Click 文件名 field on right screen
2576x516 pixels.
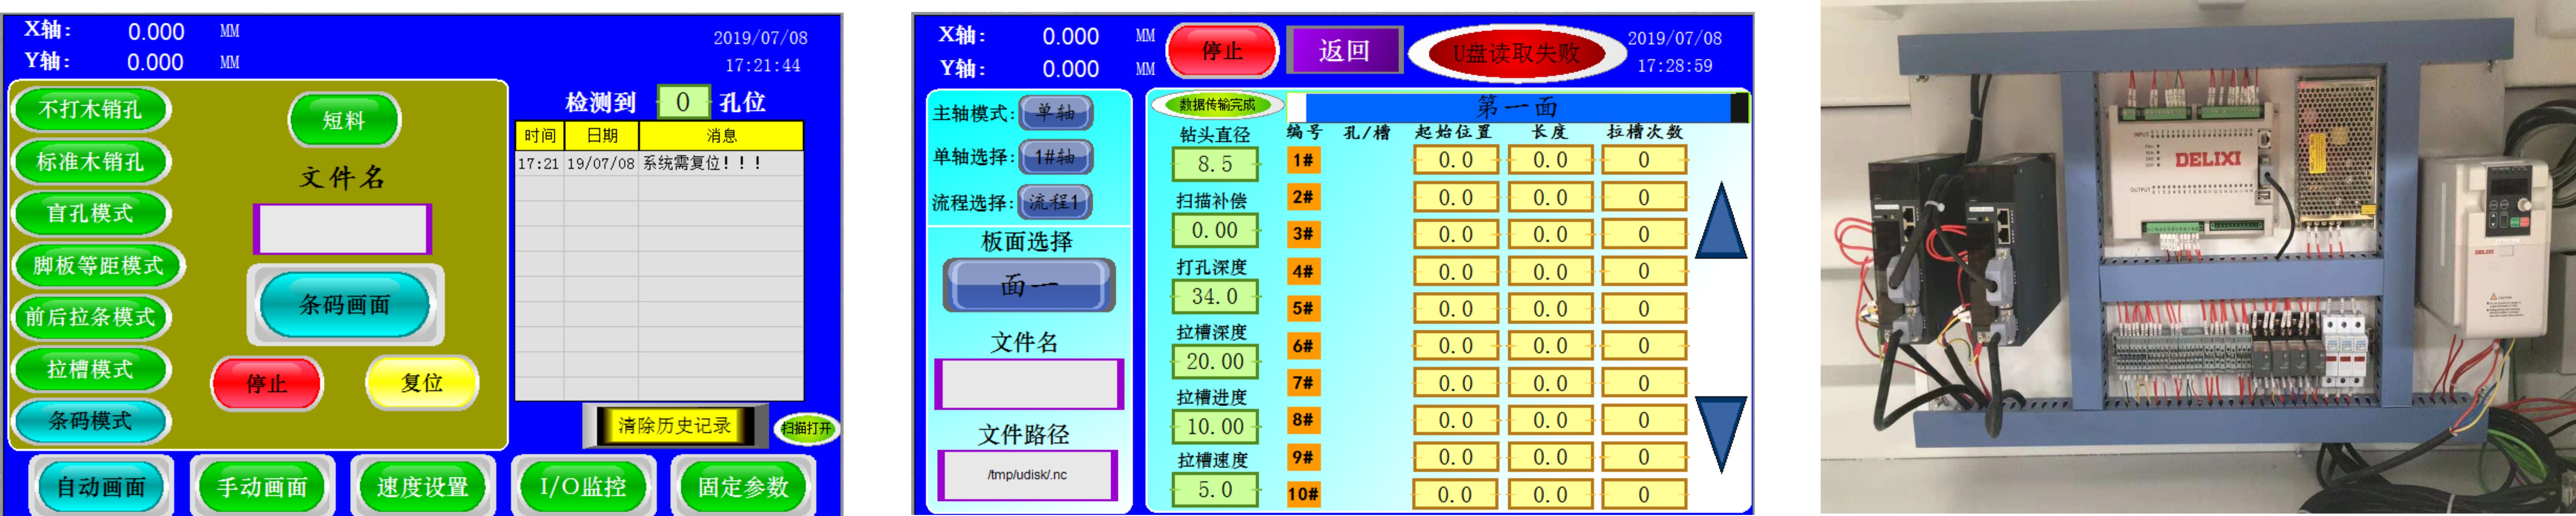point(1029,384)
